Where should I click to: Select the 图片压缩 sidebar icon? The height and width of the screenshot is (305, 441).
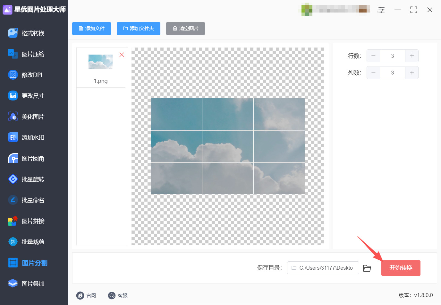click(13, 54)
